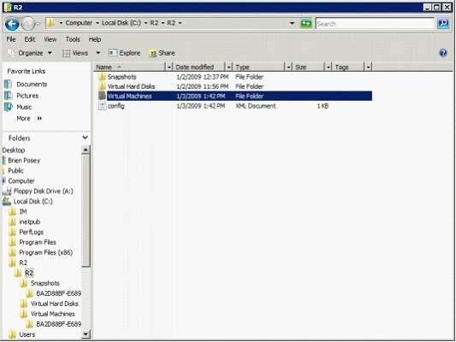Click the folder tree scrollbar down arrow
The height and width of the screenshot is (342, 456).
tap(86, 334)
